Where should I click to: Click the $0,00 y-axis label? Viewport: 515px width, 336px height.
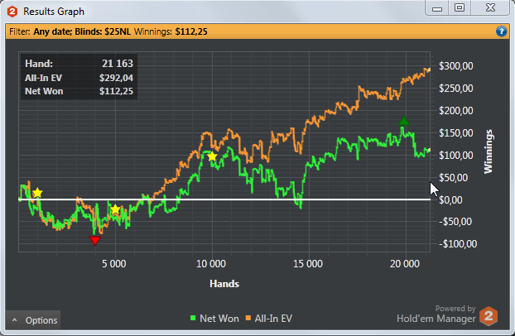tap(450, 199)
